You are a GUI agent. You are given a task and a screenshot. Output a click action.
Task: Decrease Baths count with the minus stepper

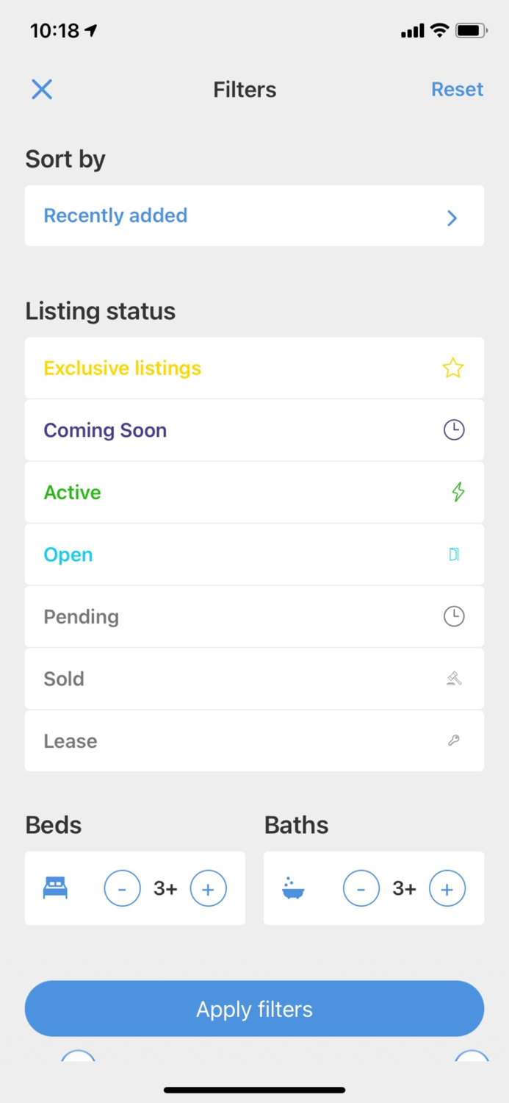(x=361, y=888)
